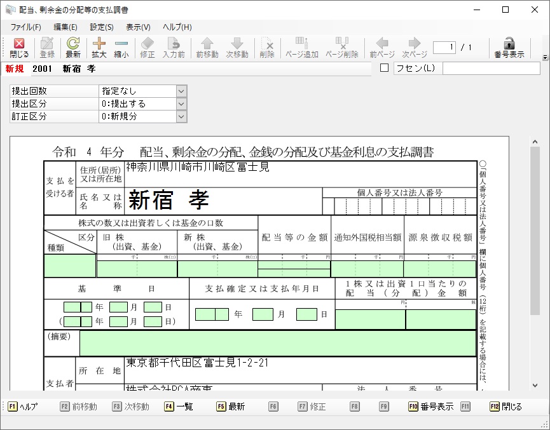550x430 pixels.
Task: Open the 提出区分 dropdown list
Action: click(181, 104)
